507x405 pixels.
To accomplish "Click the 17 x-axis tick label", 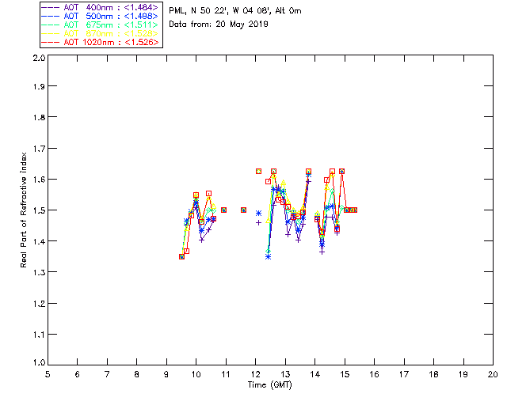I will point(404,374).
